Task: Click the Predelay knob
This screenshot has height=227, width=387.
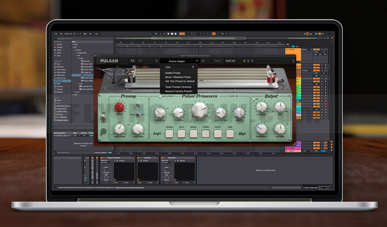Action: coord(160,113)
